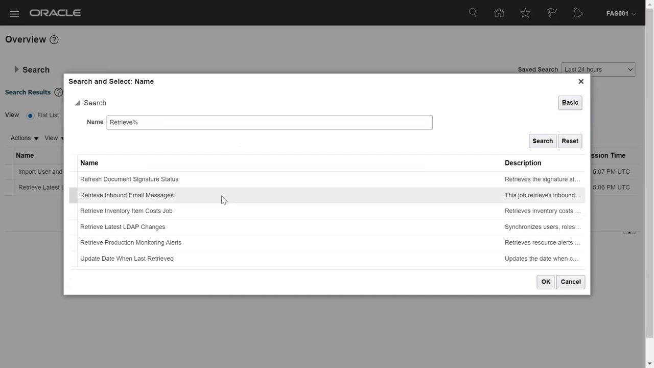Open the Actions menu
The height and width of the screenshot is (368, 654).
(25, 138)
